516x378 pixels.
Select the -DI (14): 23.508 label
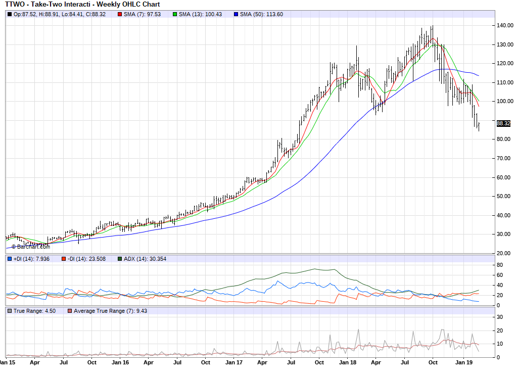86,259
